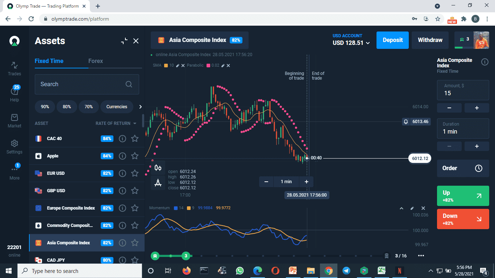The width and height of the screenshot is (495, 278).
Task: Open the user profile avatar
Action: coord(481,40)
